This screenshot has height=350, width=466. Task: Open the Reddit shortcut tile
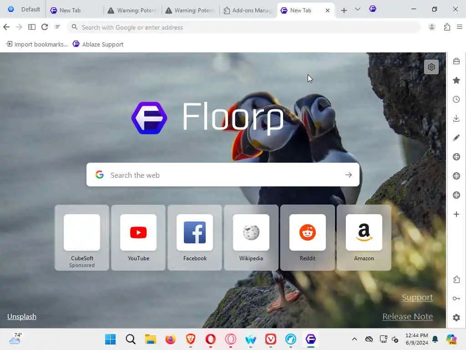click(308, 237)
